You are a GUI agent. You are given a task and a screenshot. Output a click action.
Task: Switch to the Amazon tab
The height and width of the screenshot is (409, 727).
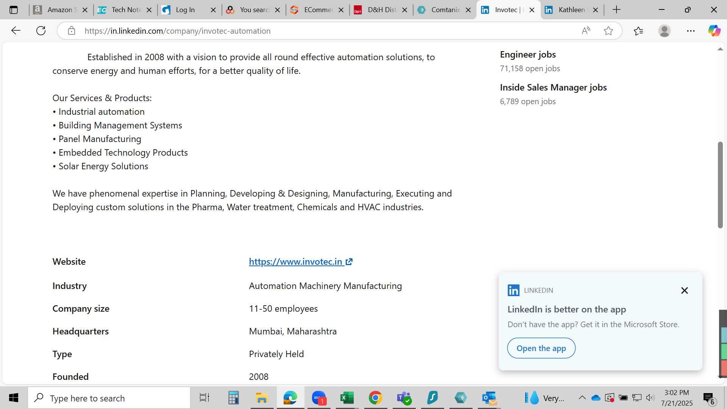tap(61, 10)
